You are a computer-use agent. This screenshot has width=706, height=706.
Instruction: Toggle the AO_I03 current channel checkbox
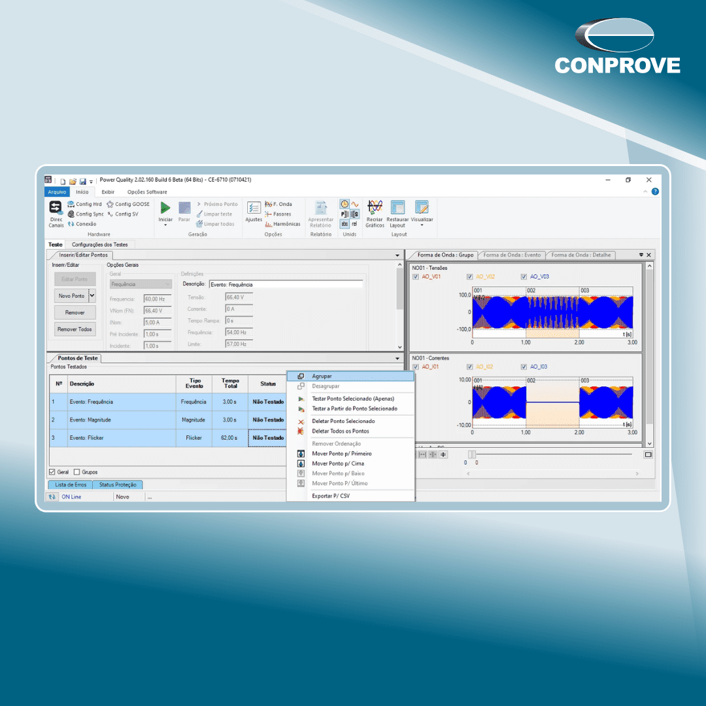[x=524, y=367]
